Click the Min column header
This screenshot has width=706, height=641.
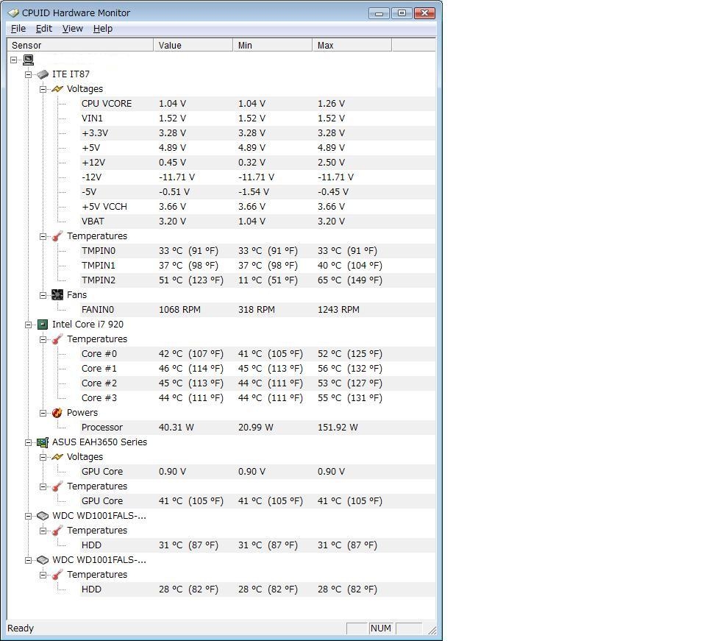(x=272, y=45)
